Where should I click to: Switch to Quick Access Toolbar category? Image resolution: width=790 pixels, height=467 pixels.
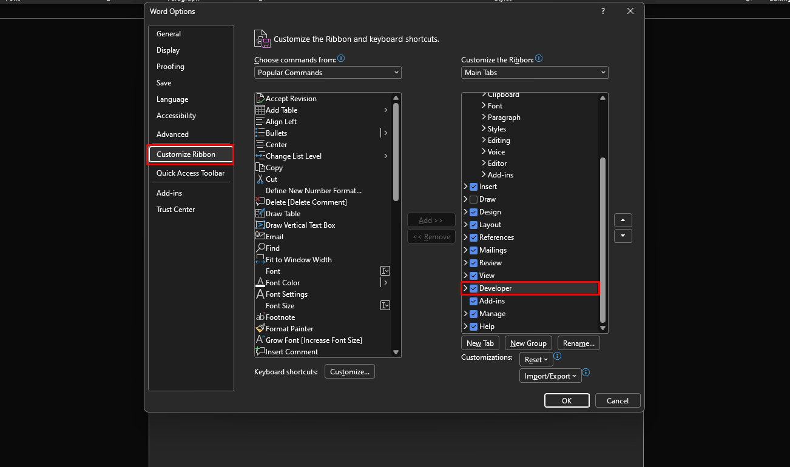click(191, 173)
